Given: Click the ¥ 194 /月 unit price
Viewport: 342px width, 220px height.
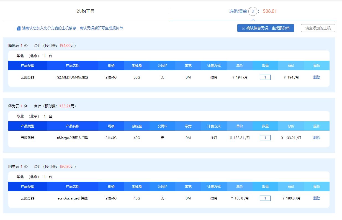Looking at the screenshot, I should coord(240,77).
